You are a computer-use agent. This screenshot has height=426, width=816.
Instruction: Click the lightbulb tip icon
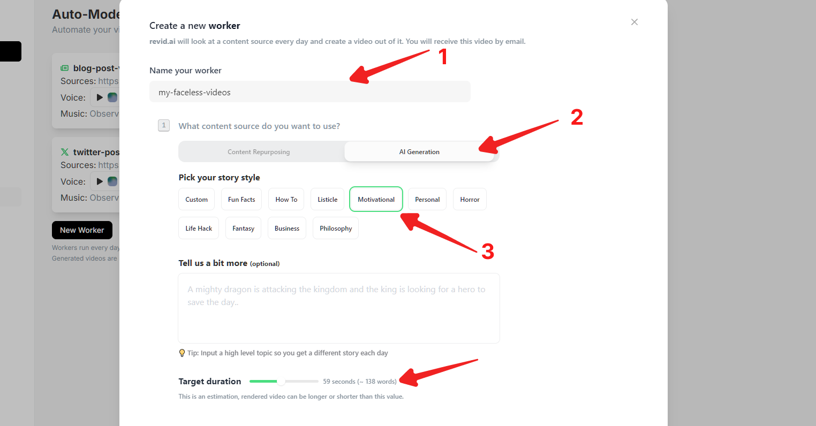point(182,353)
